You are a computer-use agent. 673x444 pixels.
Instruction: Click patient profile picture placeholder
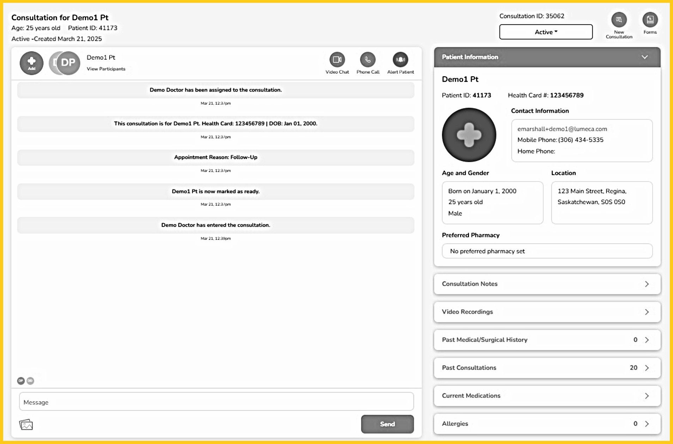469,135
